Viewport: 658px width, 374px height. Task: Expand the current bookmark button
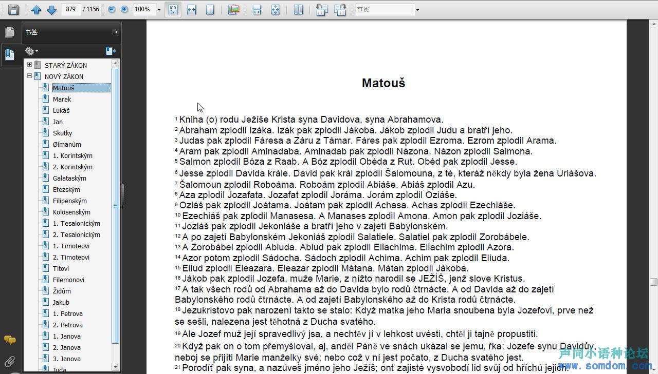tap(111, 51)
